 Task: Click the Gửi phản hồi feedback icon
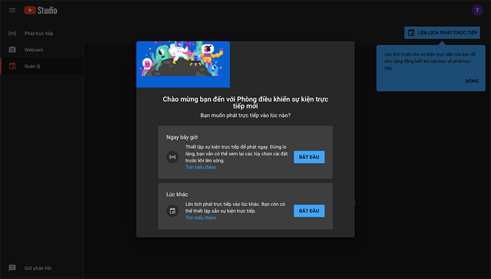(x=12, y=268)
